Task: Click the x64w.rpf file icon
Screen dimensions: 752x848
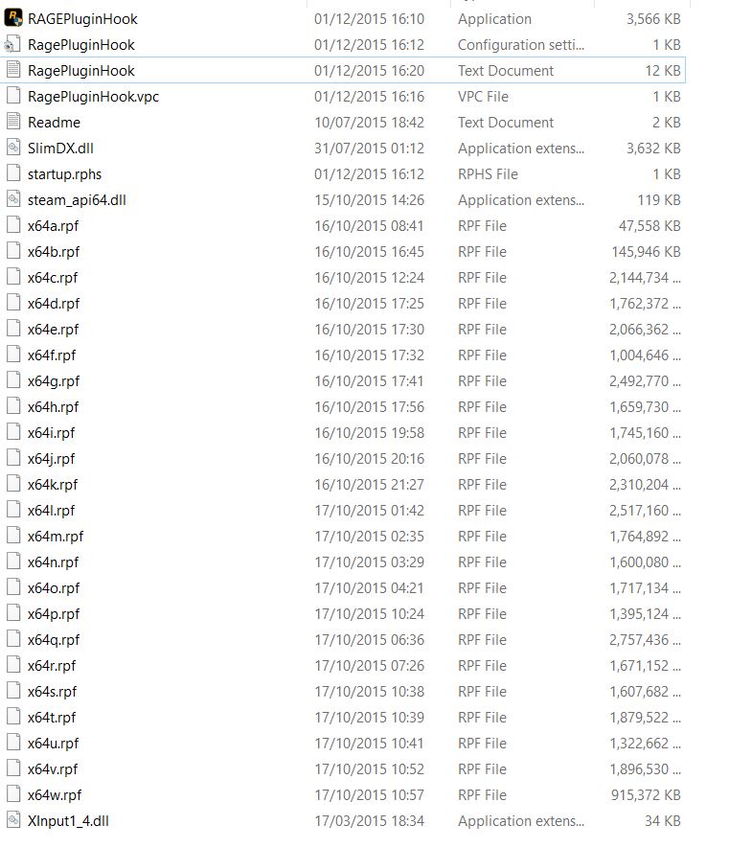Action: pos(13,794)
